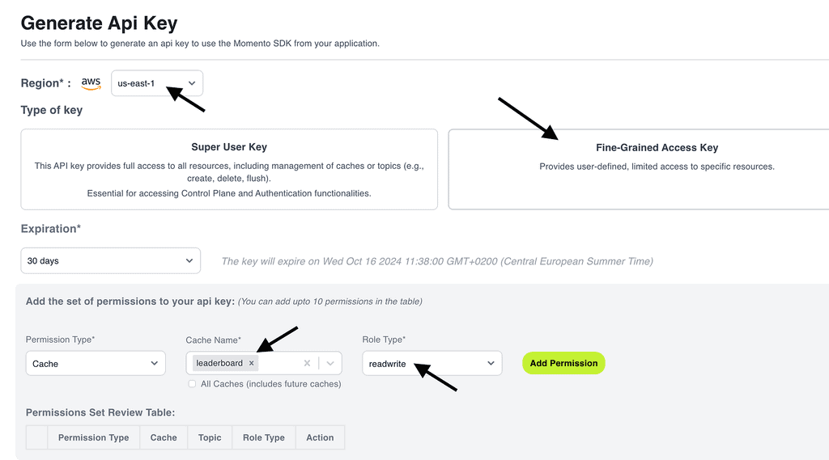Click the Topic column header
The image size is (829, 460).
coord(210,437)
